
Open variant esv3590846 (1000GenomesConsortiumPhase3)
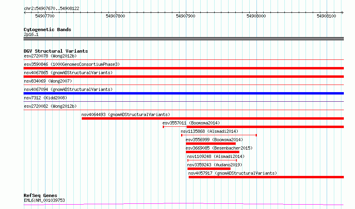coord(72,64)
